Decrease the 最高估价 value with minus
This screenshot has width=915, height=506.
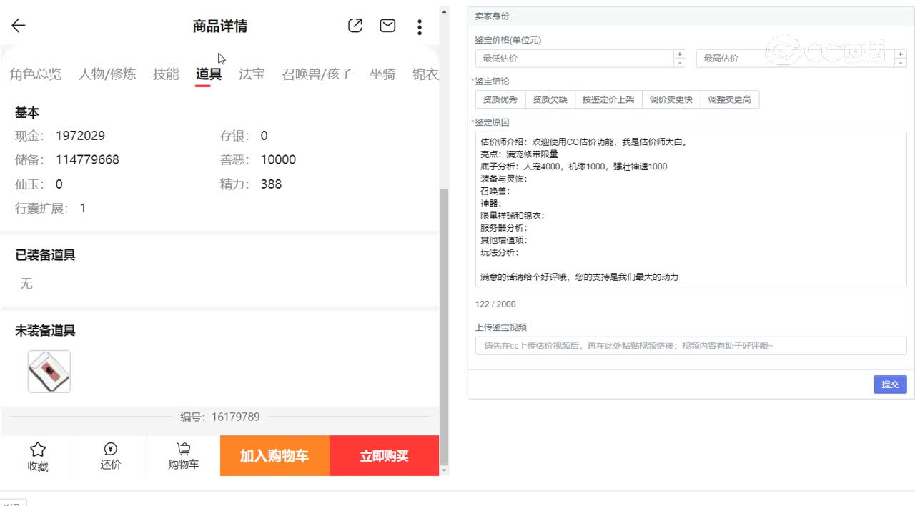(x=901, y=63)
